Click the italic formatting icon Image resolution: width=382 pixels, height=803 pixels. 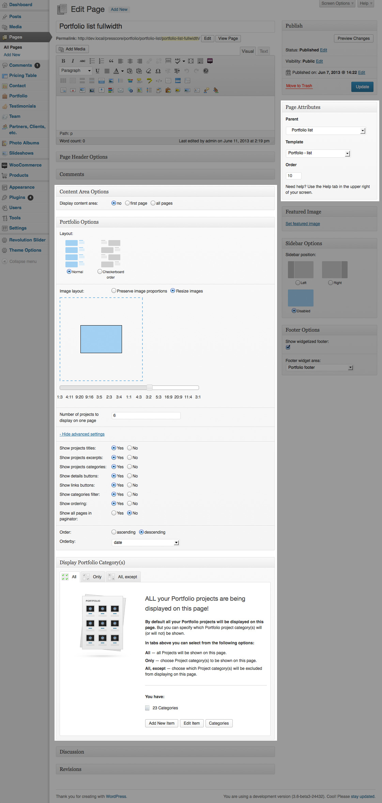[x=73, y=61]
